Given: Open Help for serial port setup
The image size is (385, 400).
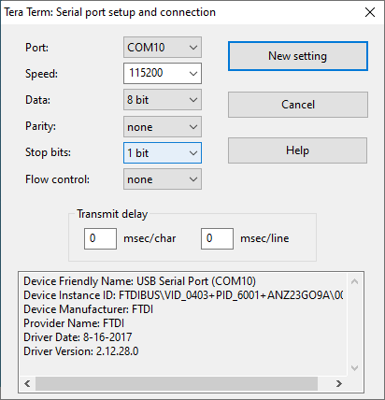Looking at the screenshot, I should [297, 150].
